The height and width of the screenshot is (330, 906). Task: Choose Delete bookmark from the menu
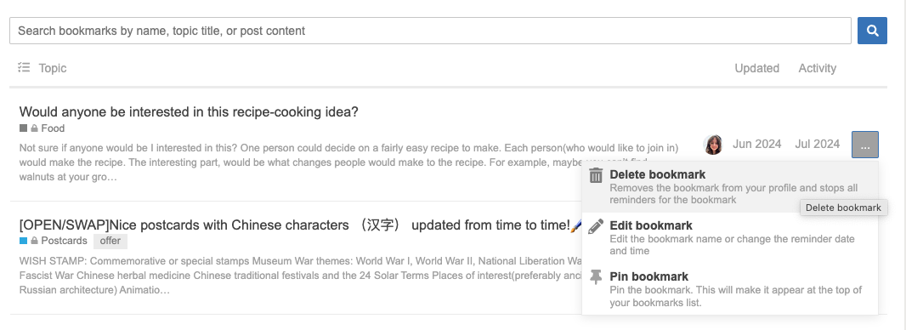click(x=730, y=186)
